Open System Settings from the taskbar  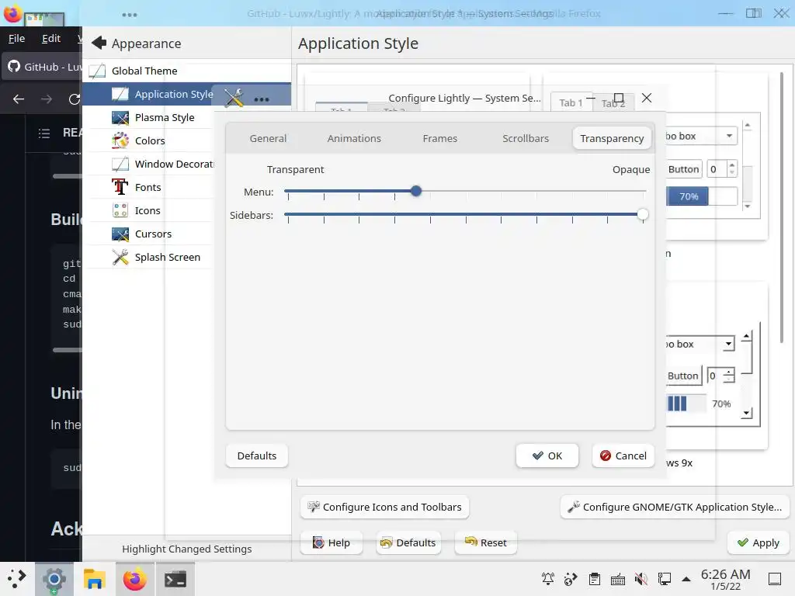pyautogui.click(x=54, y=579)
